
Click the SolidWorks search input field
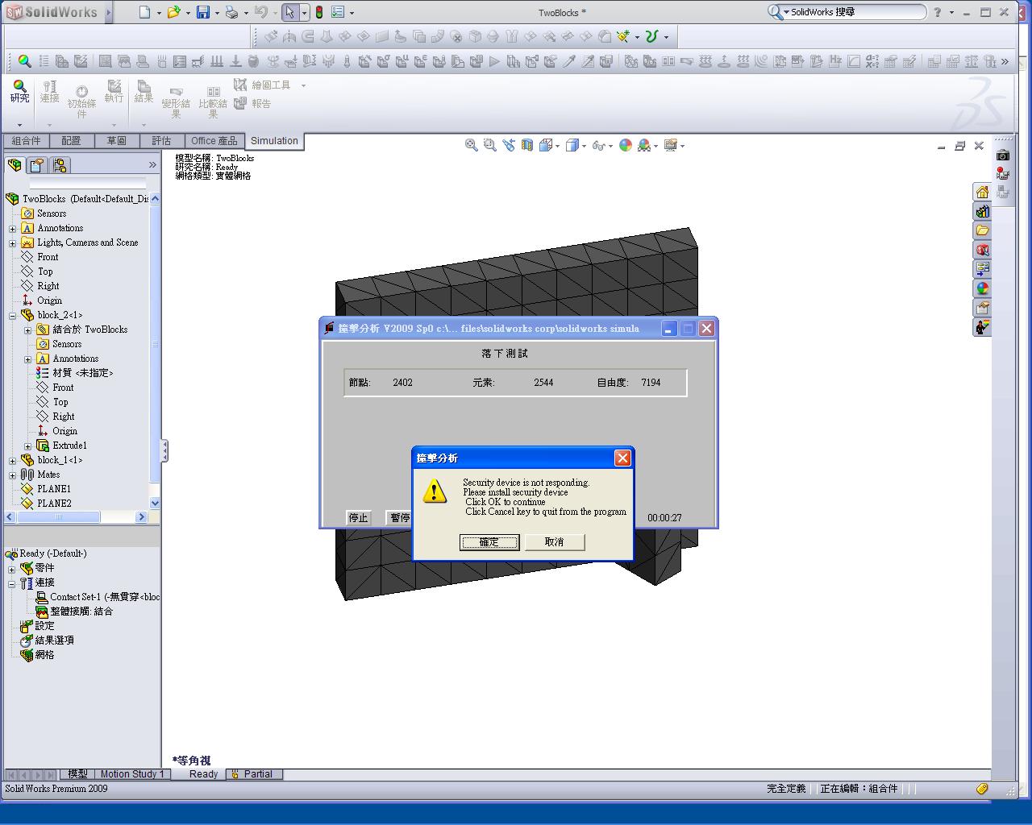[855, 12]
